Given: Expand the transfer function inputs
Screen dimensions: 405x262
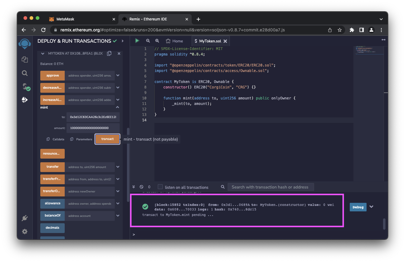Looking at the screenshot, I should pyautogui.click(x=118, y=167).
